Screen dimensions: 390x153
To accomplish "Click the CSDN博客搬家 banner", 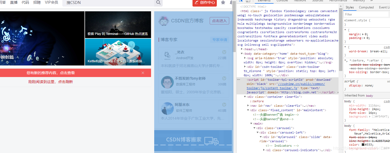I will pos(193,141).
